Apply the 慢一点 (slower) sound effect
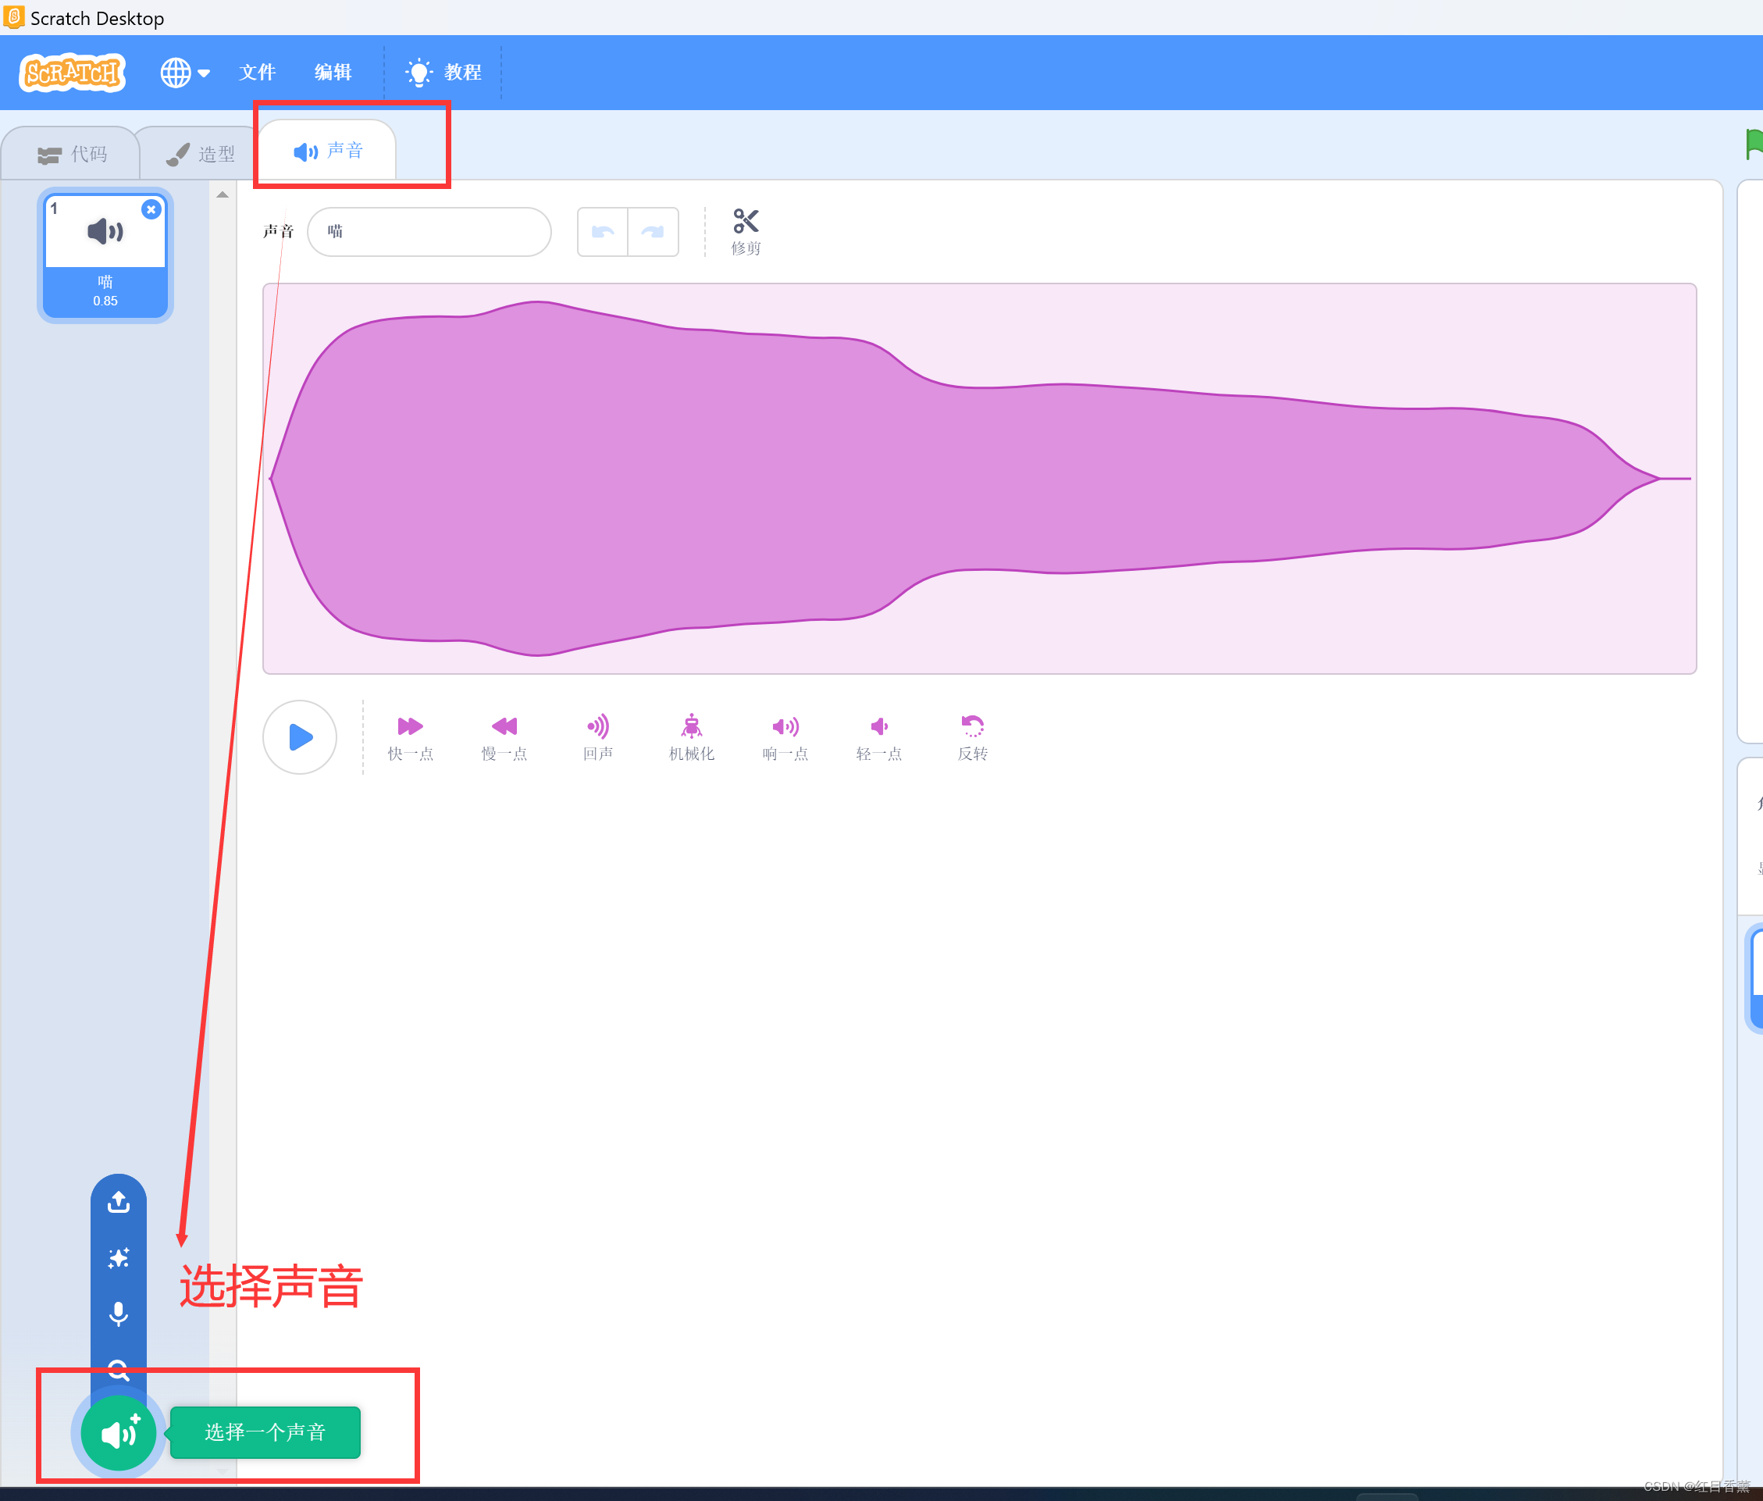1763x1501 pixels. [504, 737]
